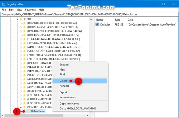The width and height of the screenshot is (179, 118).
Task: Click folder icon of the {82CA8DE3-01AD key
Action: click(x=24, y=63)
